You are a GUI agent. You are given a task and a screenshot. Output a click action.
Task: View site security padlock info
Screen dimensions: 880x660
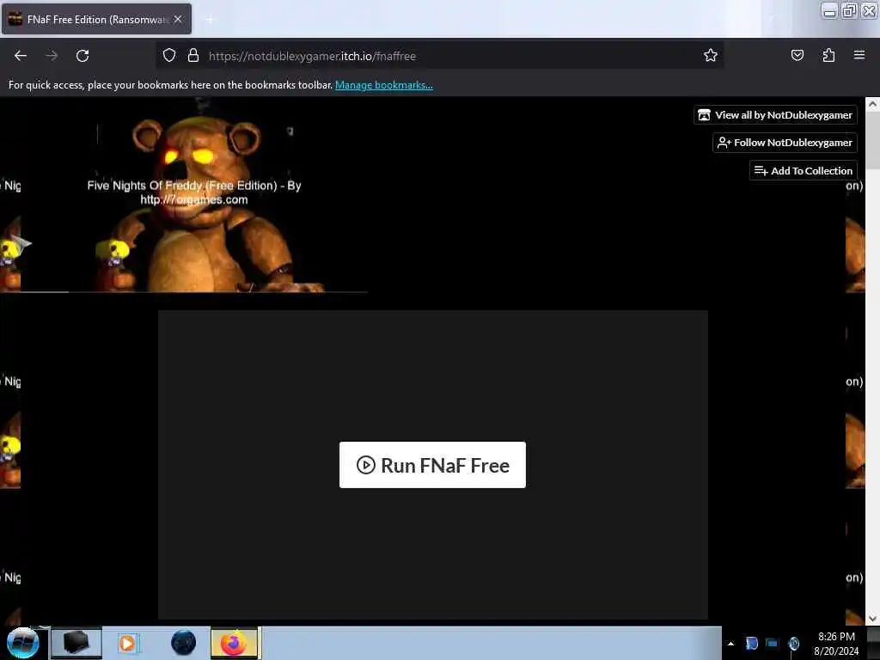[193, 55]
